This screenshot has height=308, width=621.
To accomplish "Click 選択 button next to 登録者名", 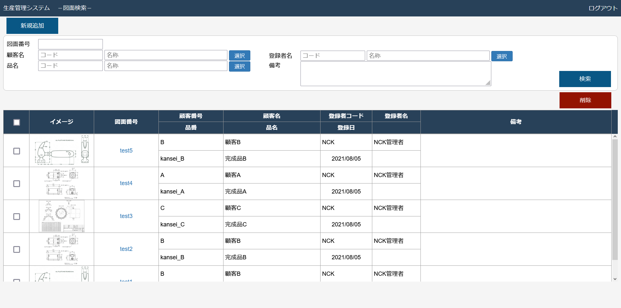I will (x=502, y=56).
